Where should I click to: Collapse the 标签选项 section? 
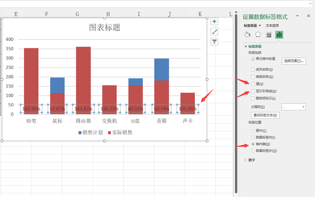click(x=246, y=46)
